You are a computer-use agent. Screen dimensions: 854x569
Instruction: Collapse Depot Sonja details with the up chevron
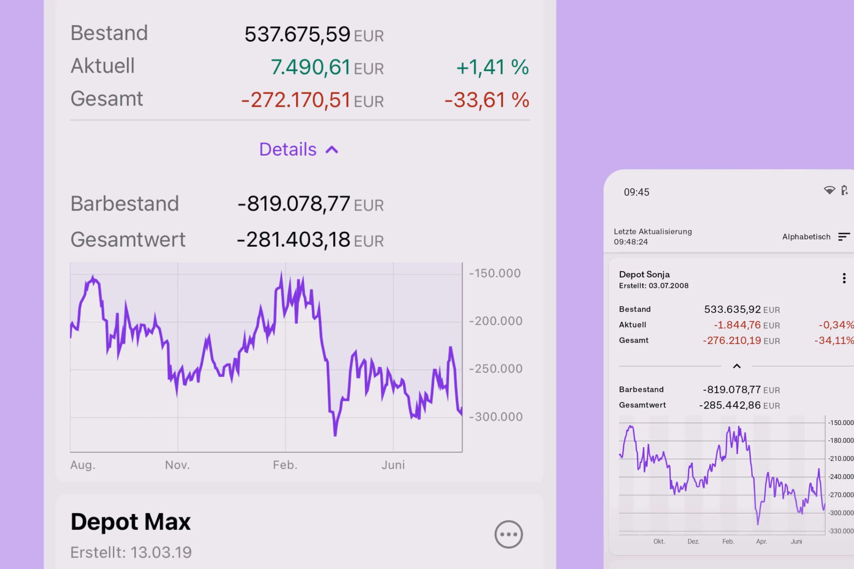click(x=737, y=366)
